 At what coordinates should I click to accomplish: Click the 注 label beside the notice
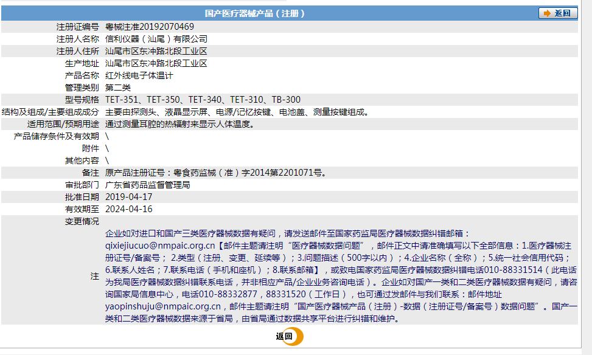coord(94,276)
